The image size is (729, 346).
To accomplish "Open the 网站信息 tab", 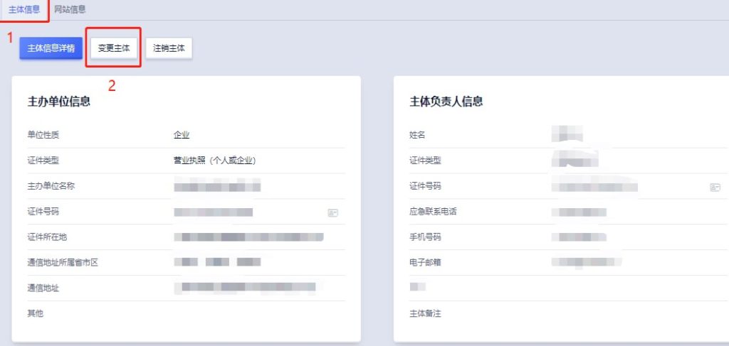I will click(70, 9).
